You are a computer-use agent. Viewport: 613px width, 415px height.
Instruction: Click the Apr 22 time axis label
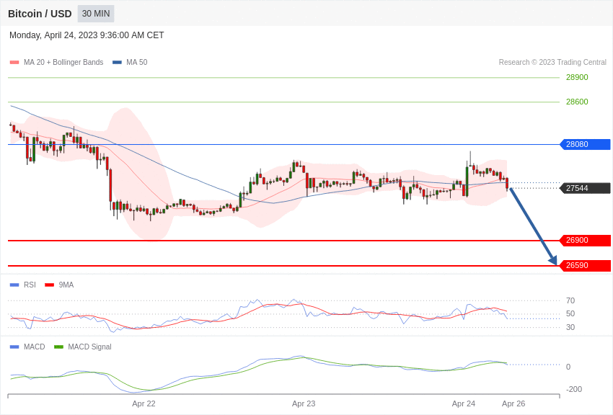(144, 403)
